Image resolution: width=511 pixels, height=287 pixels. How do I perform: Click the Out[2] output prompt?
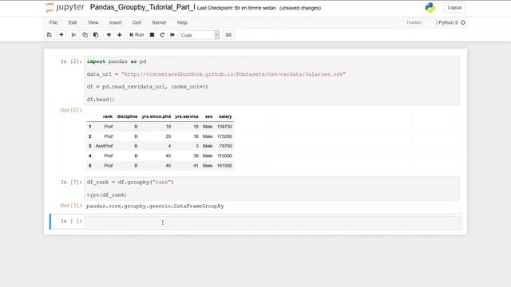click(71, 110)
